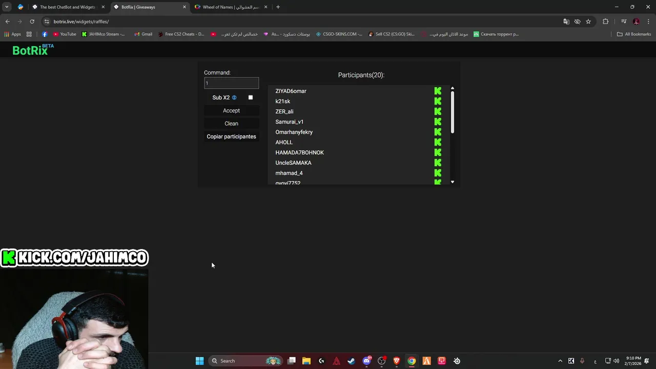656x369 pixels.
Task: Click the translate page icon in address bar
Action: [566, 22]
